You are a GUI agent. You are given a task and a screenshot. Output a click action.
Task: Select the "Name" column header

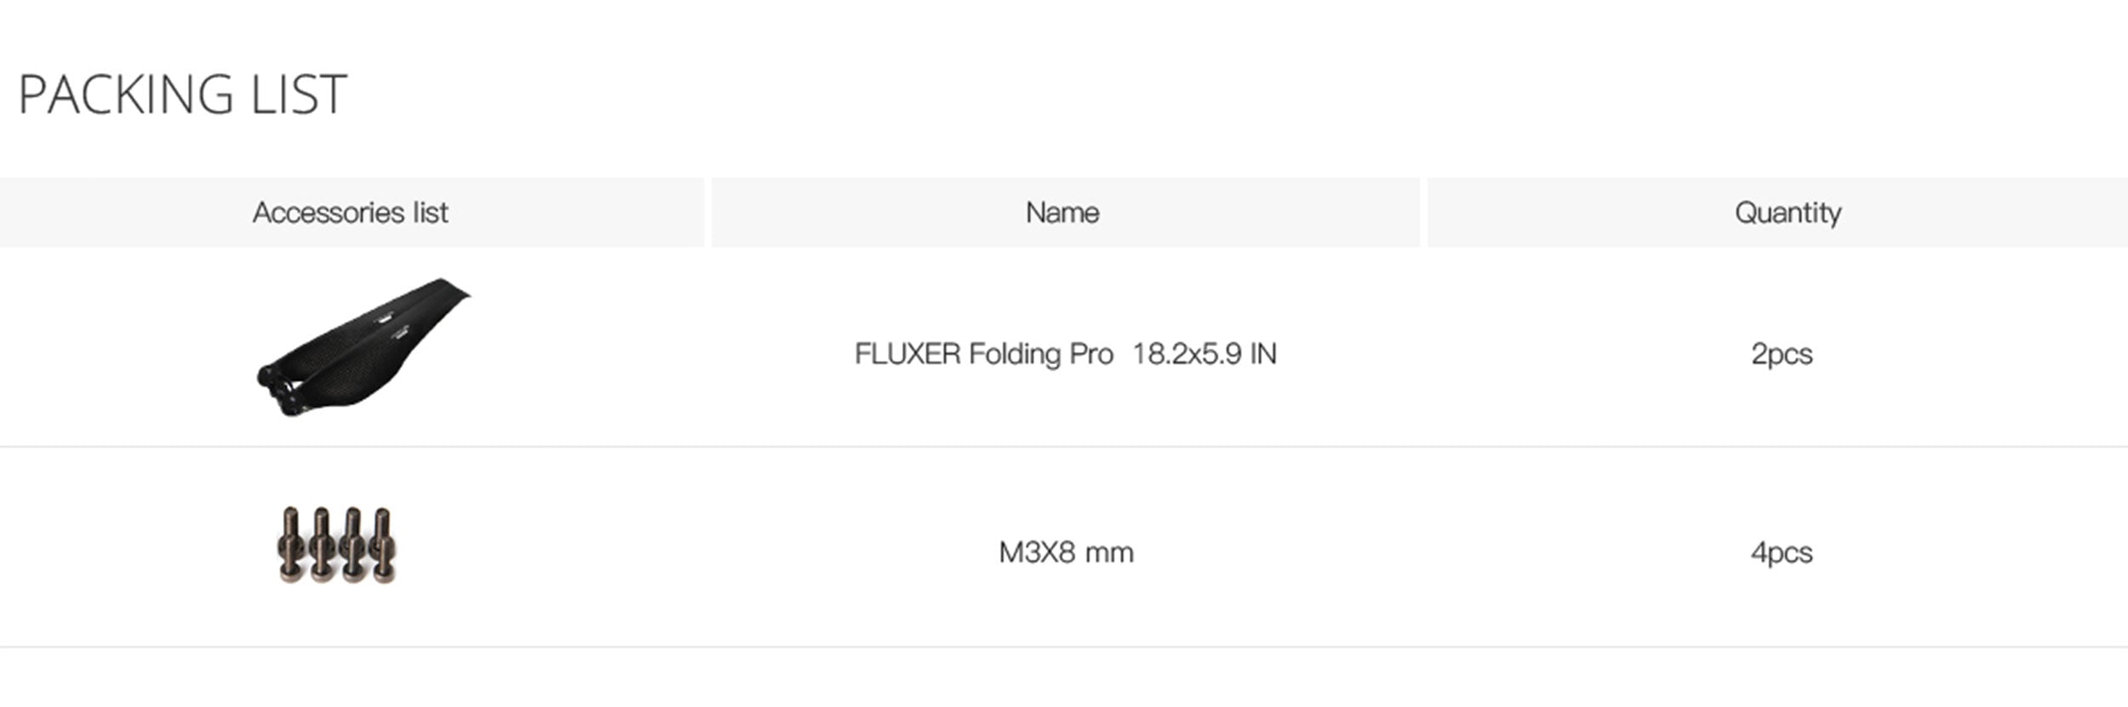coord(1062,213)
